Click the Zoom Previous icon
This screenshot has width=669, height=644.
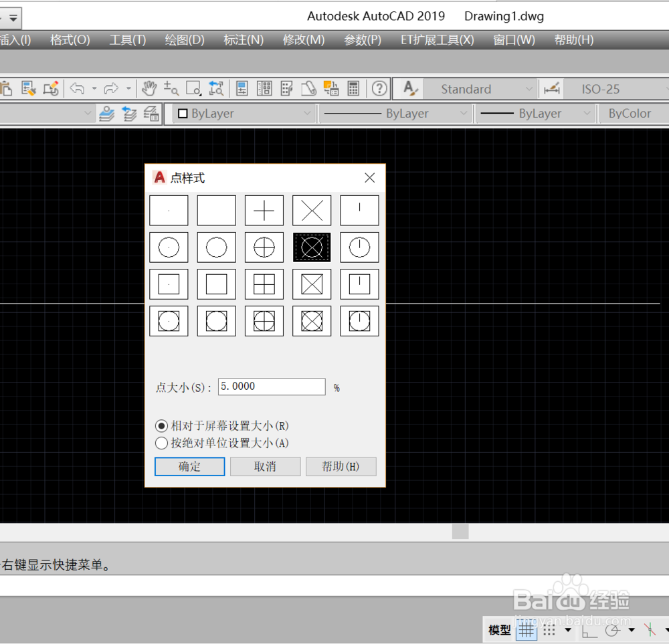216,89
